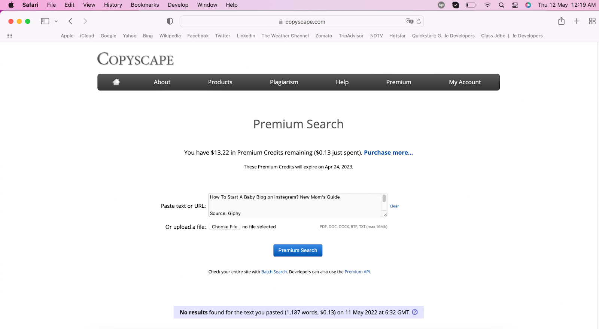
Task: Open the Share icon in Safari toolbar
Action: (561, 21)
